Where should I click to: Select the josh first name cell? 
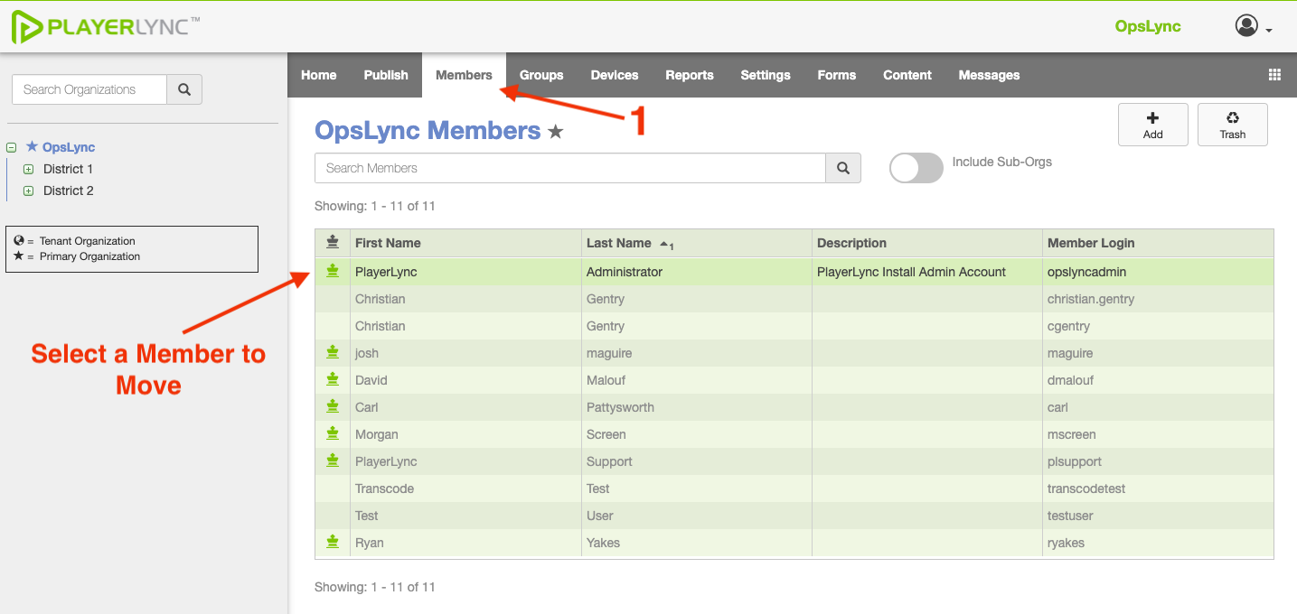tap(466, 353)
